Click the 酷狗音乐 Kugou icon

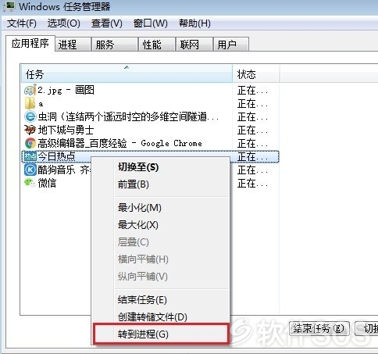[30, 170]
